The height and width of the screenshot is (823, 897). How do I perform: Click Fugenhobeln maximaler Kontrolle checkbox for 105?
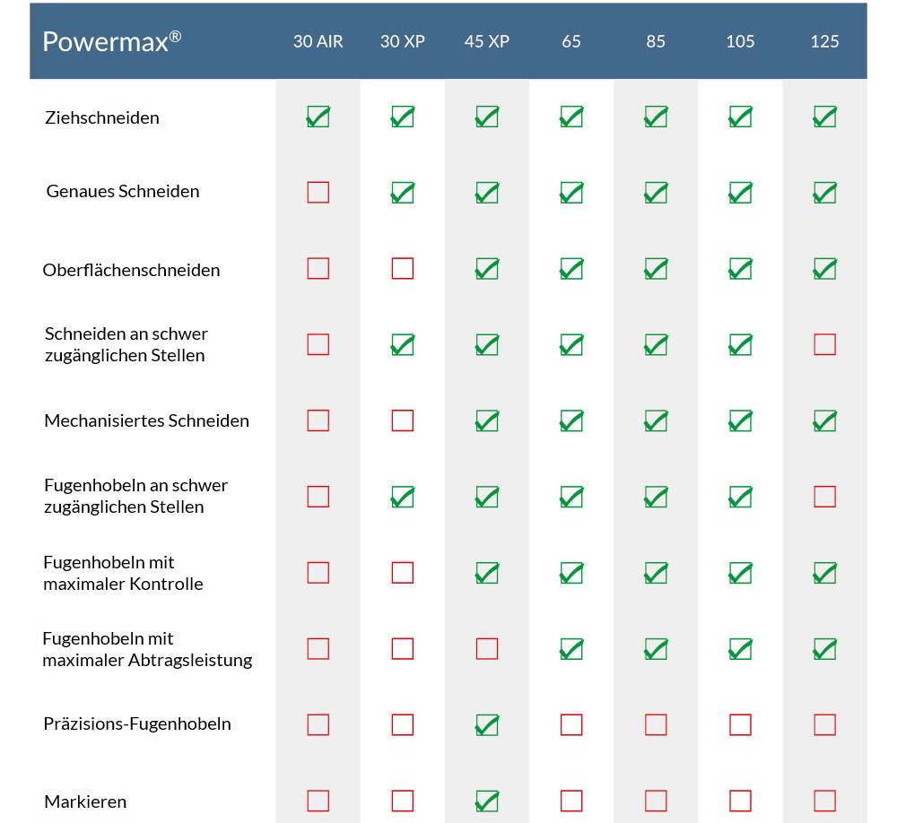click(x=740, y=573)
